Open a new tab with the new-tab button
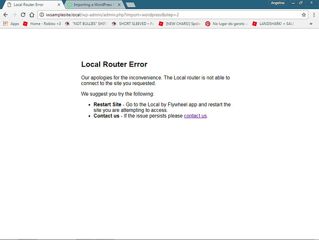 pyautogui.click(x=131, y=5)
